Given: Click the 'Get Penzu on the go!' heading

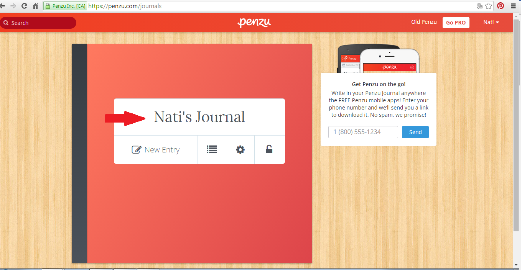Looking at the screenshot, I should coord(379,84).
